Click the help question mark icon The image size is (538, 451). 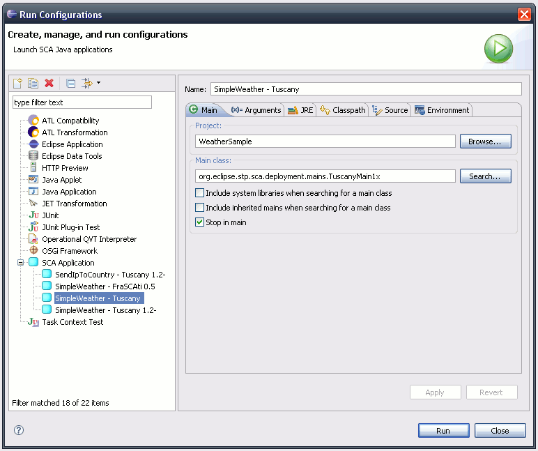[19, 430]
